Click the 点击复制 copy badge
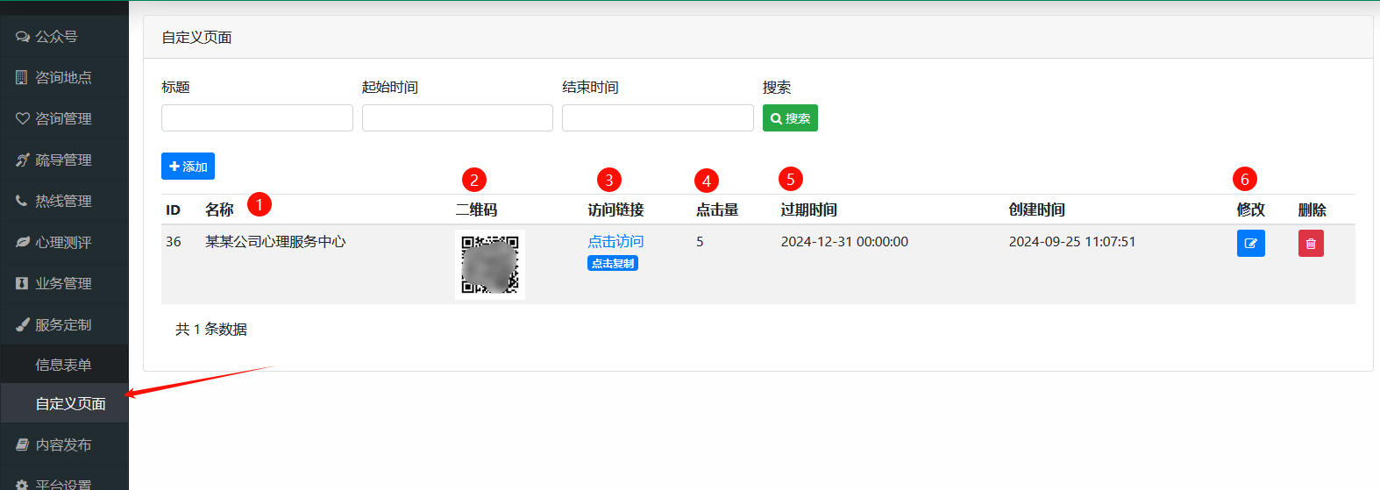 click(613, 264)
